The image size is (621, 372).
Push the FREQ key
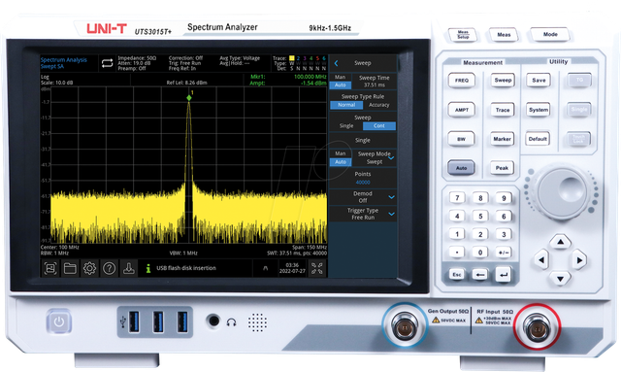(x=462, y=81)
